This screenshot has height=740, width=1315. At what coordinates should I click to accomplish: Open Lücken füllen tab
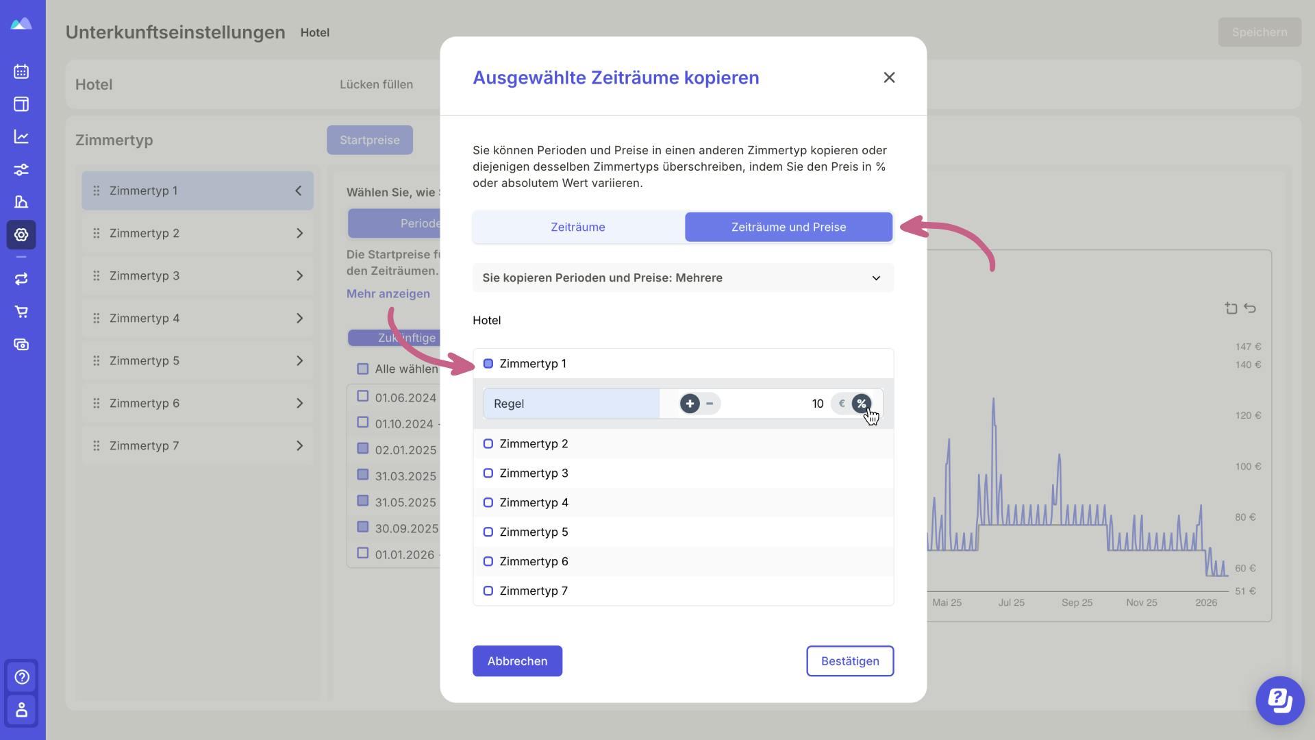tap(377, 84)
